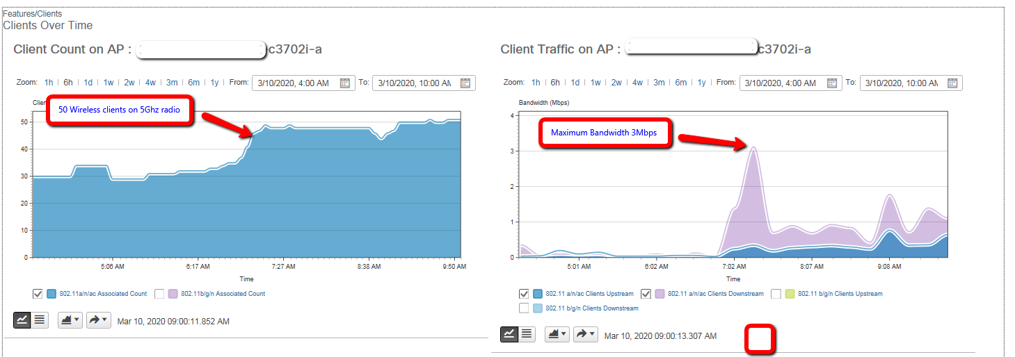Set Client Count zoom to 3m
Viewport: 1015px width, 357px height.
pyautogui.click(x=172, y=83)
